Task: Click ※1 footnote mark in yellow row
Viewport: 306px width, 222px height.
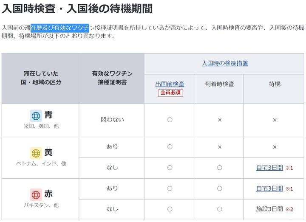Action: [289, 168]
